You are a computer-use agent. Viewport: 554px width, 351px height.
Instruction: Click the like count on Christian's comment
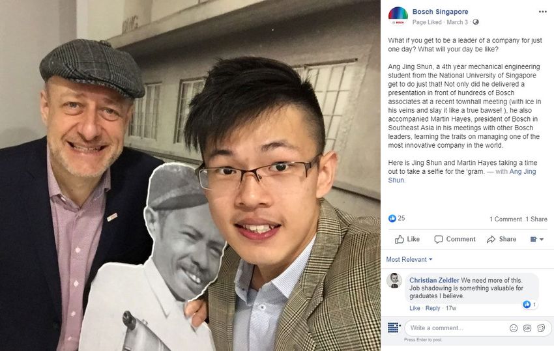(x=530, y=304)
